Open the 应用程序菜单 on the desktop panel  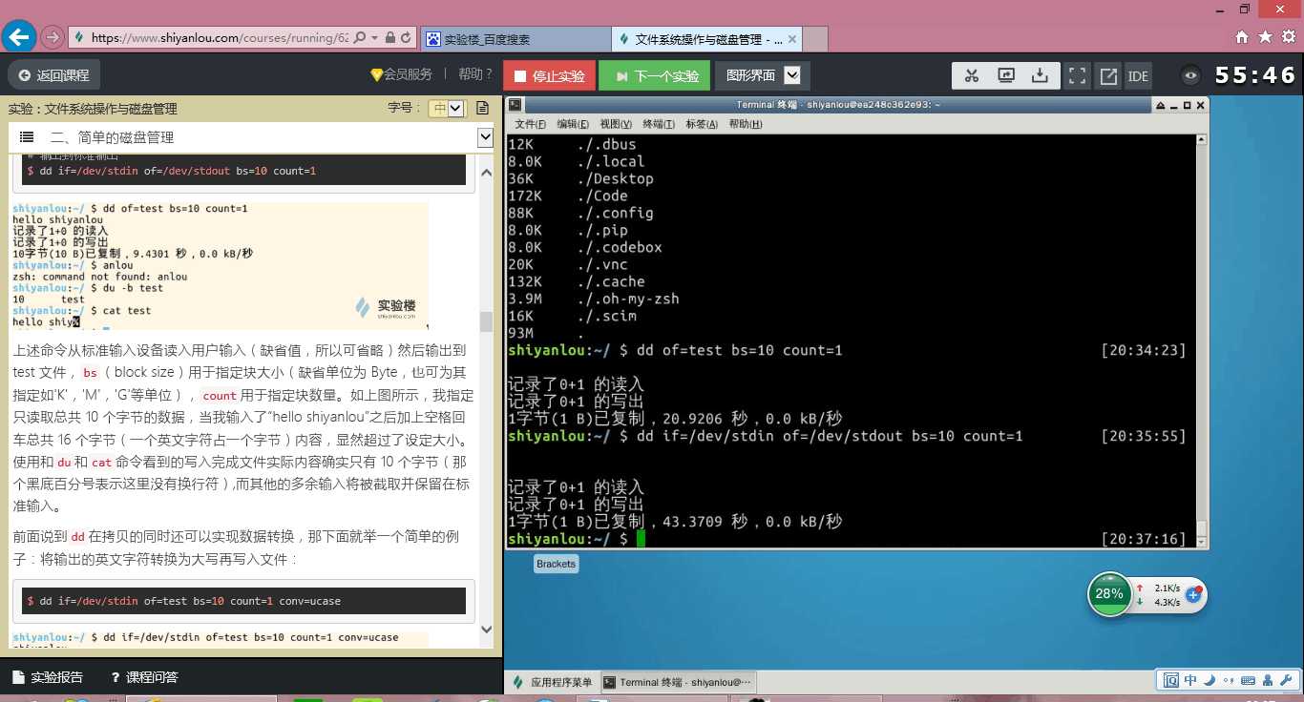(x=552, y=682)
